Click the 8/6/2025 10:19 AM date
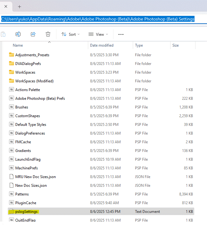207x225 pixels. click(x=105, y=159)
